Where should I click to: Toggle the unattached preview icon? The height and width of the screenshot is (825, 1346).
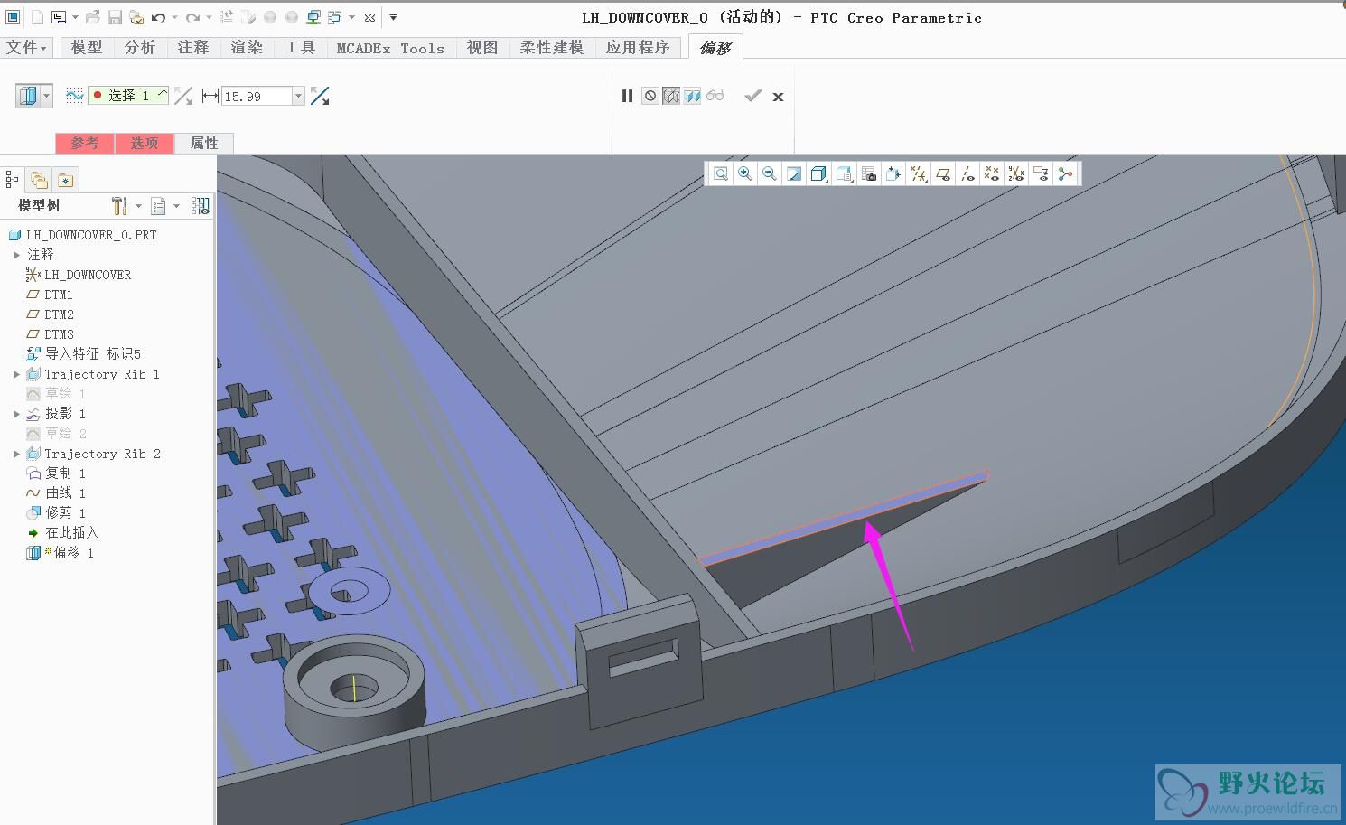pos(671,96)
